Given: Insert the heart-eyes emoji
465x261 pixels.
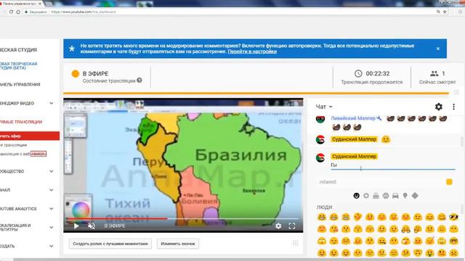Looking at the screenshot, I should point(321,229).
